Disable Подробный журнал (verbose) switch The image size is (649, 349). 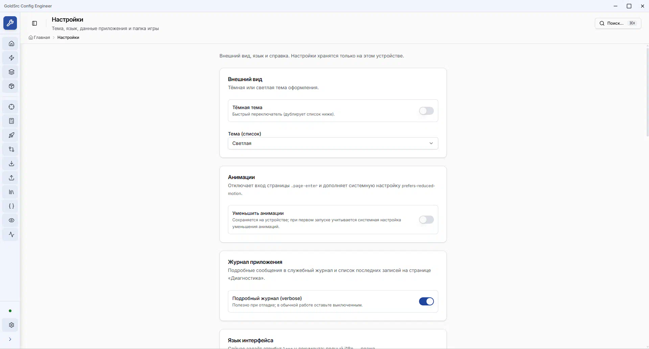(x=426, y=301)
